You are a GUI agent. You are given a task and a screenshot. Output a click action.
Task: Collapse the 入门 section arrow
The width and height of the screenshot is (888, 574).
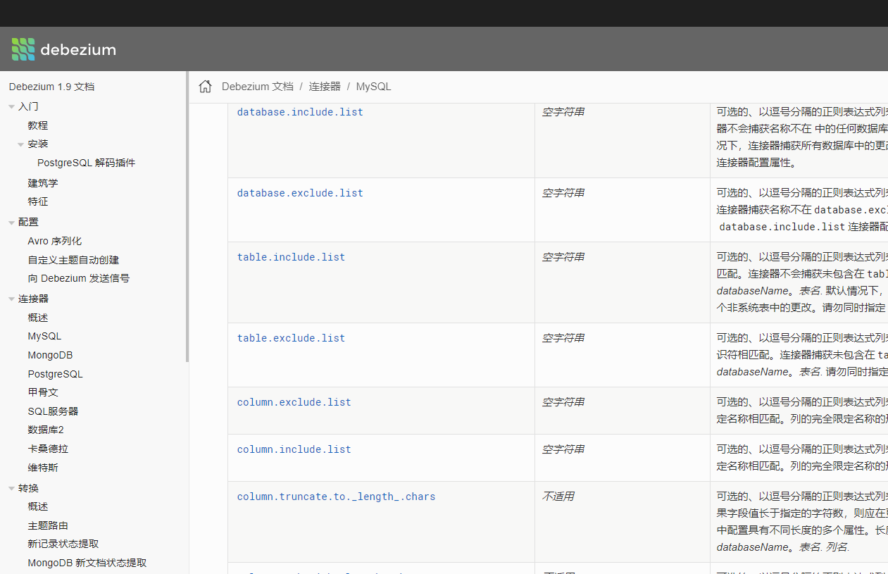(x=11, y=107)
